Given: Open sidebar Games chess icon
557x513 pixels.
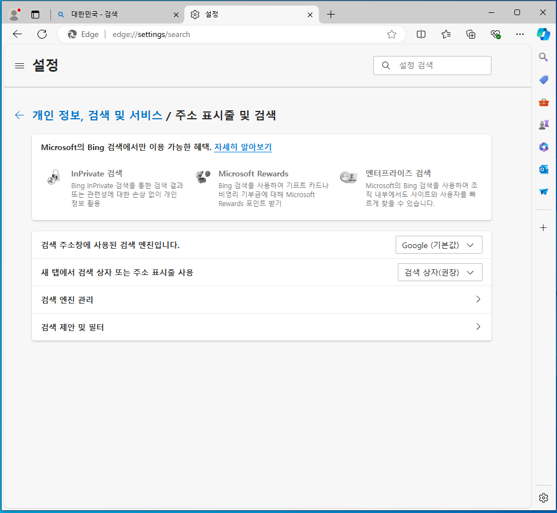Looking at the screenshot, I should pyautogui.click(x=543, y=125).
